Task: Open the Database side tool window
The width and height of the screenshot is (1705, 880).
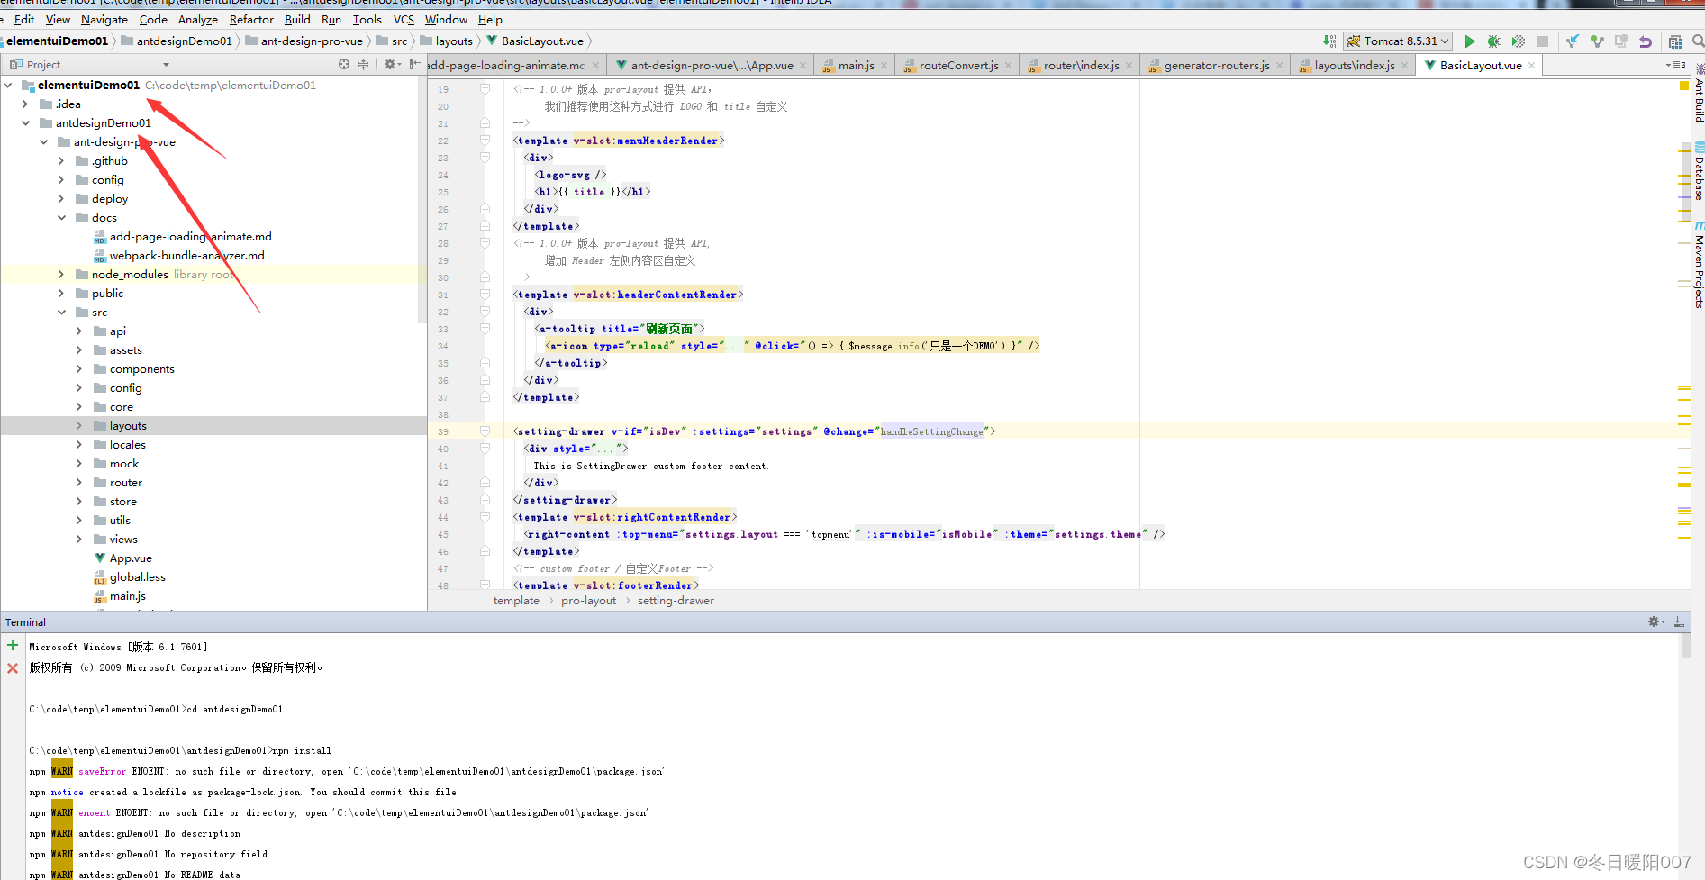Action: (x=1699, y=172)
